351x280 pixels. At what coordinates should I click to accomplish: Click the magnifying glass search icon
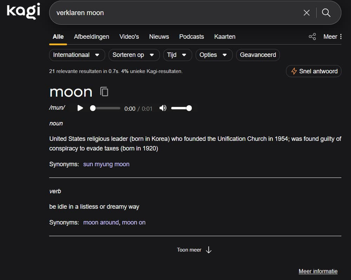coord(326,13)
